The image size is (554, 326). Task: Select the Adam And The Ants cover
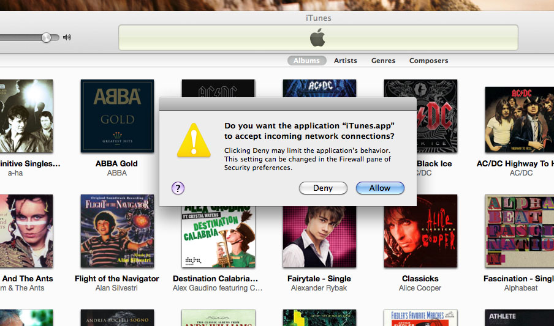pyautogui.click(x=26, y=231)
